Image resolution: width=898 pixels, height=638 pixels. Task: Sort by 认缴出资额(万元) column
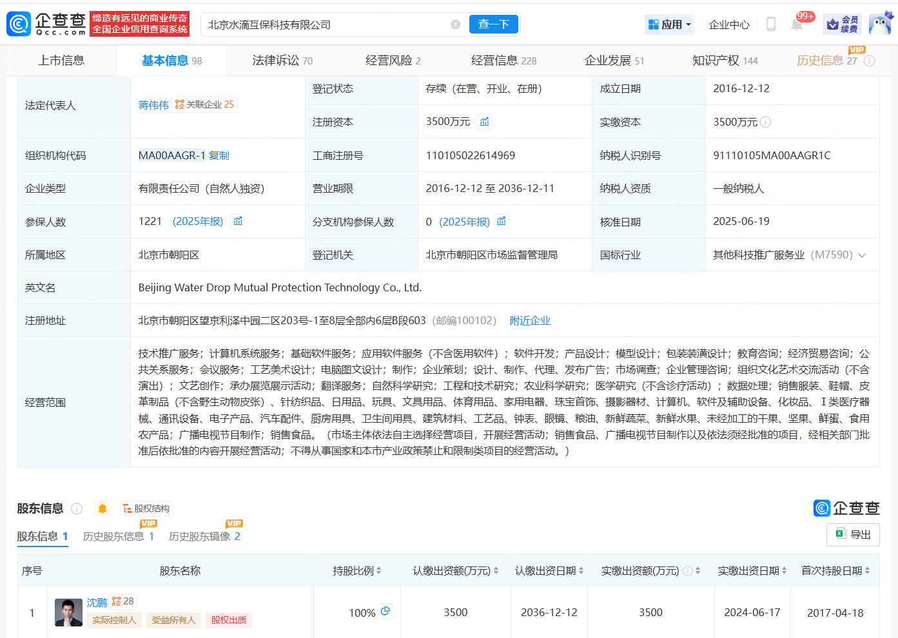point(496,571)
